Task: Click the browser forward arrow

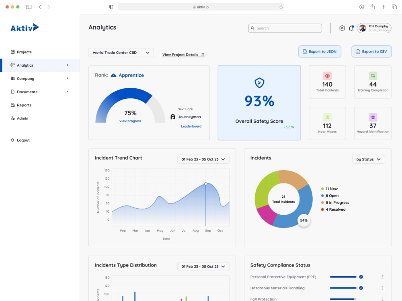Action: [49, 7]
